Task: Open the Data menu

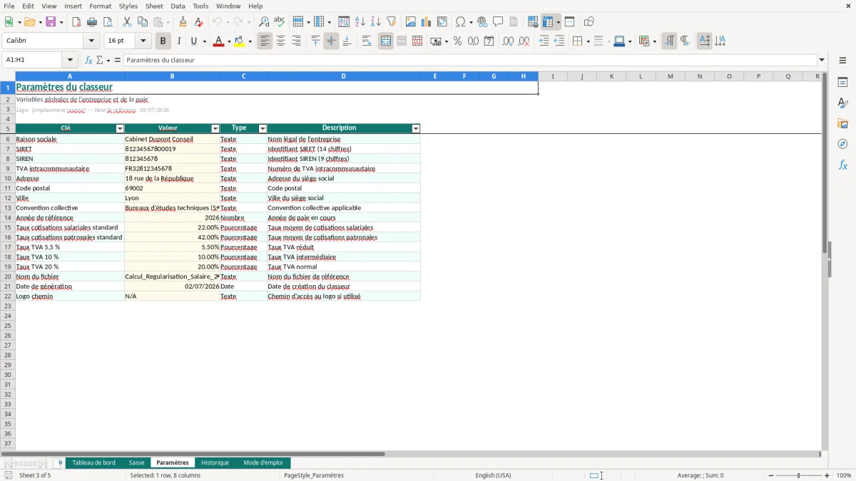Action: click(178, 6)
